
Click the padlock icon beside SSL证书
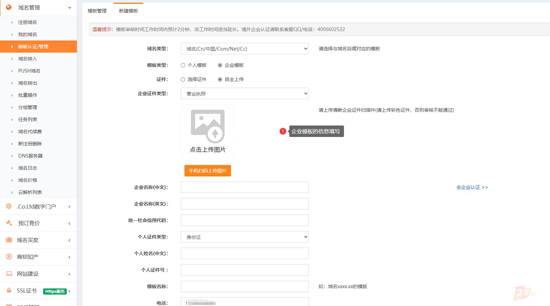tap(9, 290)
